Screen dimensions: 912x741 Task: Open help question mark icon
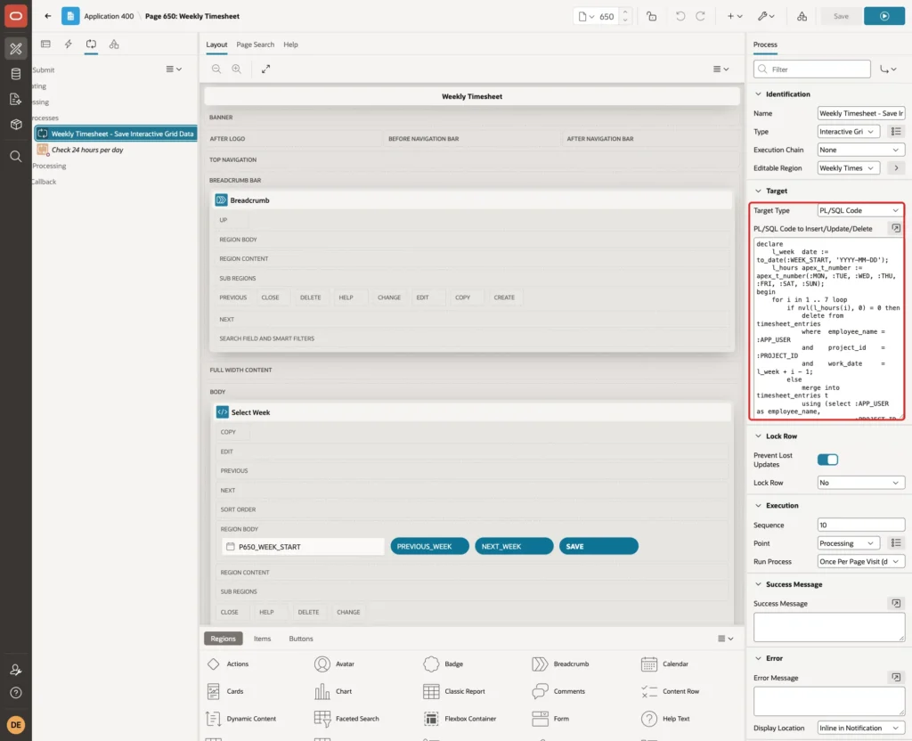coord(16,693)
